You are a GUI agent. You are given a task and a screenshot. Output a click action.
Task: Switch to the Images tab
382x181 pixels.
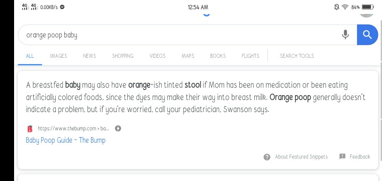tap(58, 56)
